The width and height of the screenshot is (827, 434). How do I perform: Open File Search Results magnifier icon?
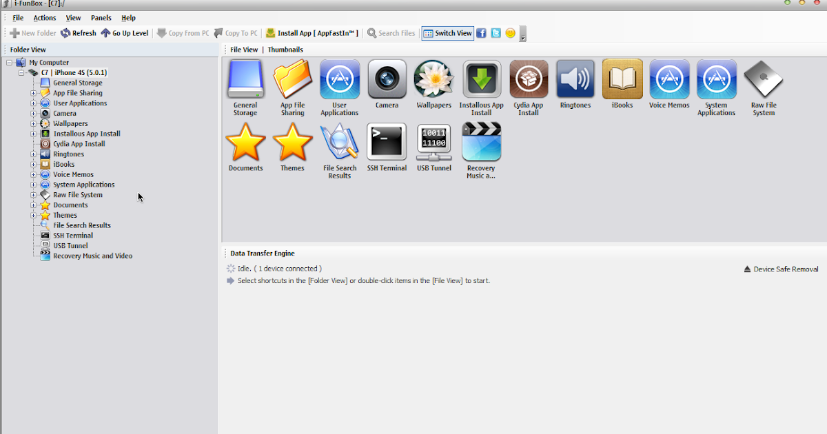click(x=340, y=142)
